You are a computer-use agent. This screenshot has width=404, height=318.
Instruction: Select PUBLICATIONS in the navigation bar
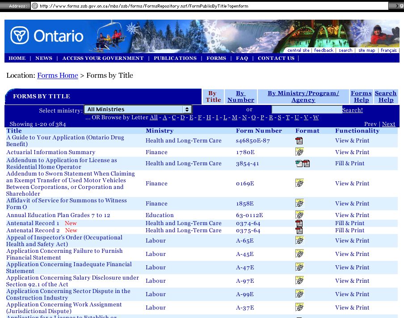point(175,58)
